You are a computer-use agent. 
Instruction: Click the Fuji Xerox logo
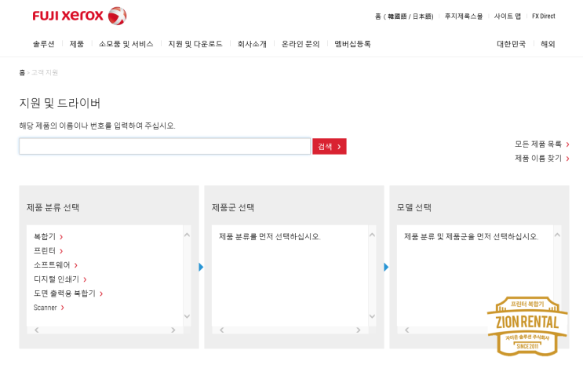point(79,16)
